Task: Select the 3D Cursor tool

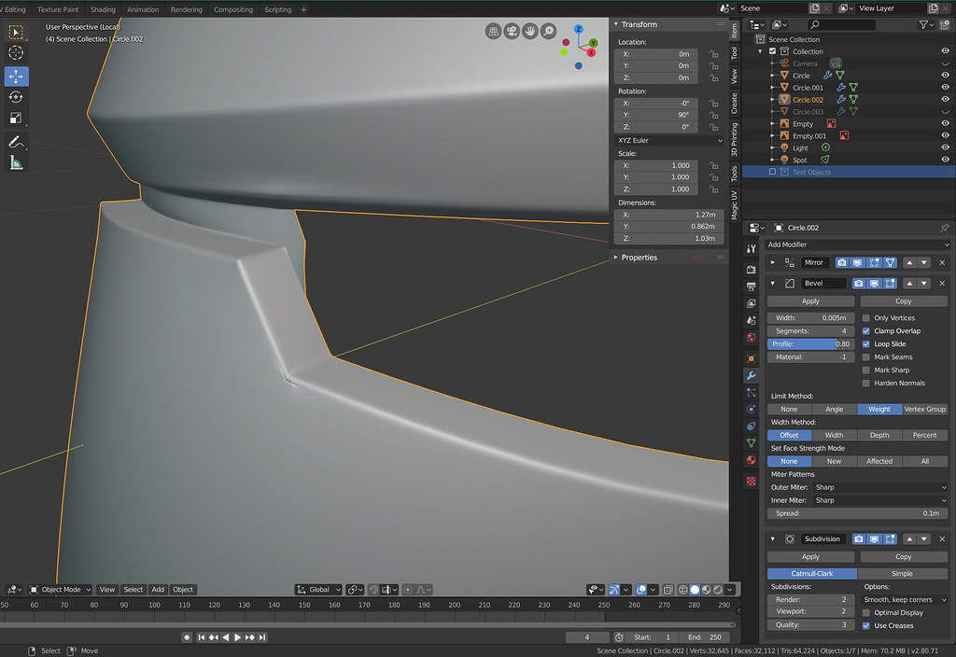Action: click(17, 53)
